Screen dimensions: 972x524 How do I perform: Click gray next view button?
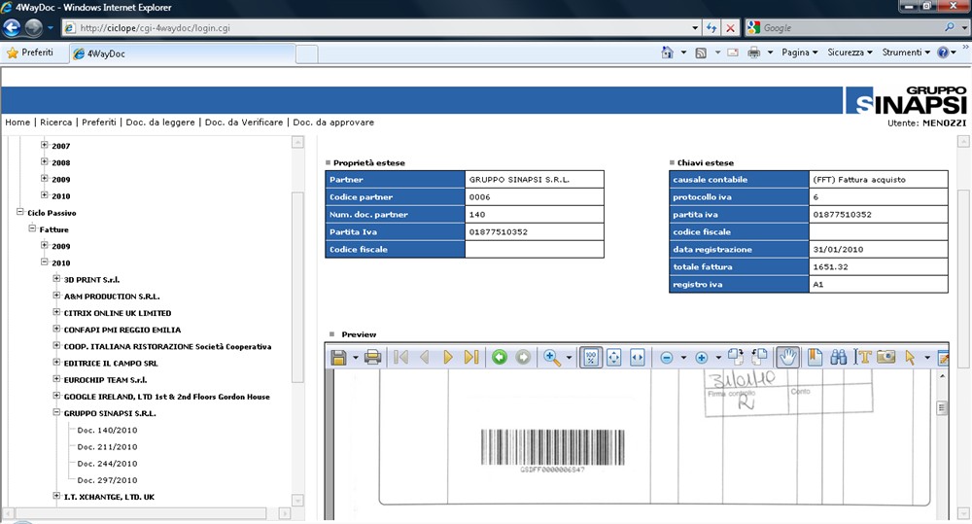click(523, 357)
